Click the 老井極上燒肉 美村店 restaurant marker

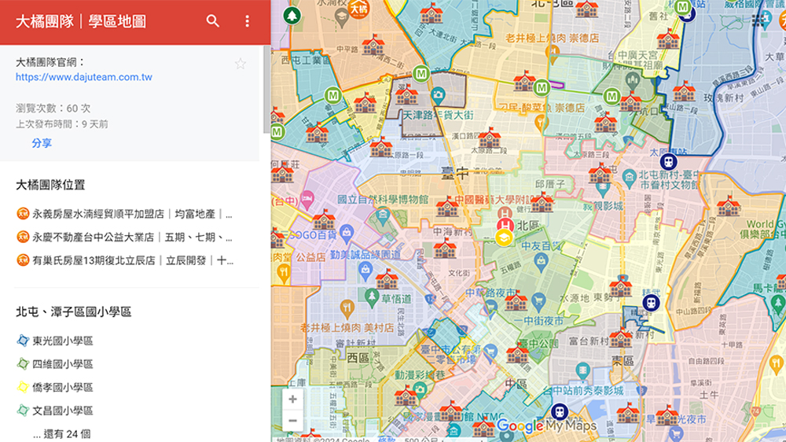click(x=347, y=310)
